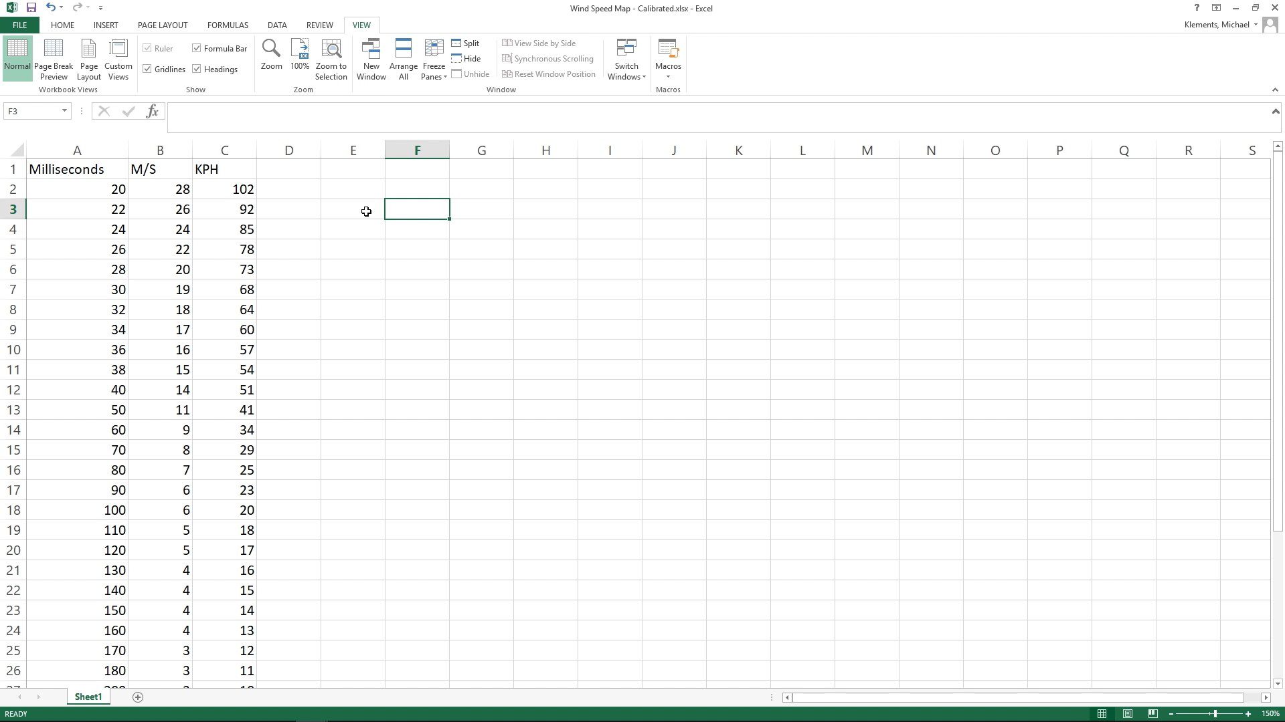This screenshot has height=722, width=1285.
Task: Click the Hide window button
Action: [x=466, y=58]
